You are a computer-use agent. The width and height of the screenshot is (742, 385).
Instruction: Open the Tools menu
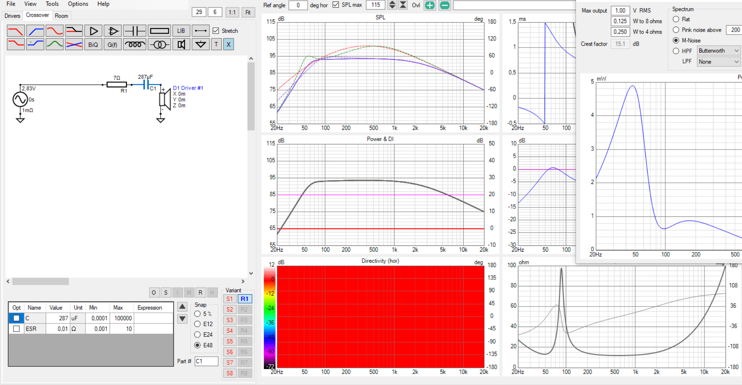coord(52,4)
